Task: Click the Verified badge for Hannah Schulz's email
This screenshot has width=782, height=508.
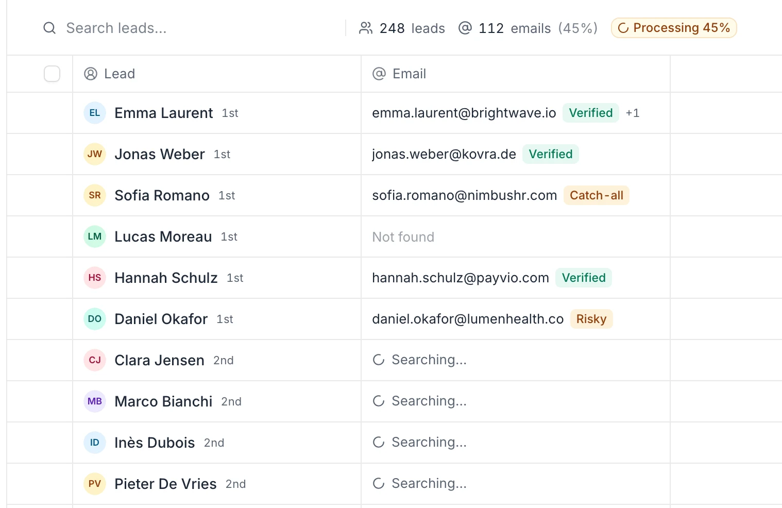Action: [584, 278]
